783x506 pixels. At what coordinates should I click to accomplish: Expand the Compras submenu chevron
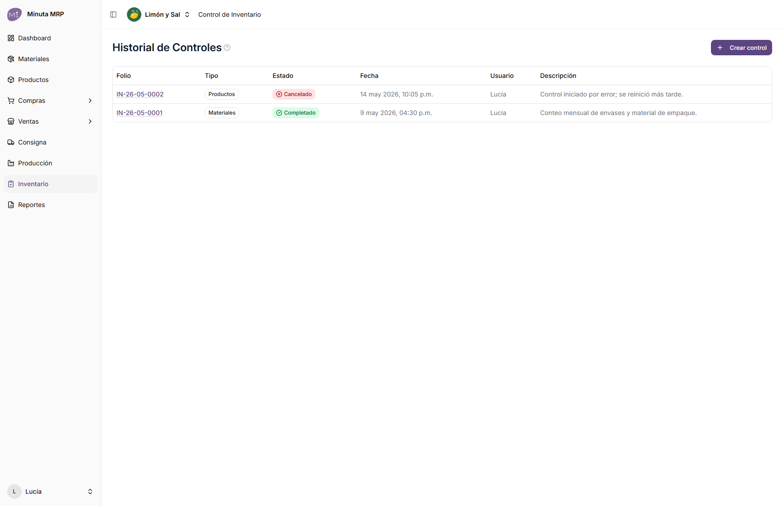point(90,101)
